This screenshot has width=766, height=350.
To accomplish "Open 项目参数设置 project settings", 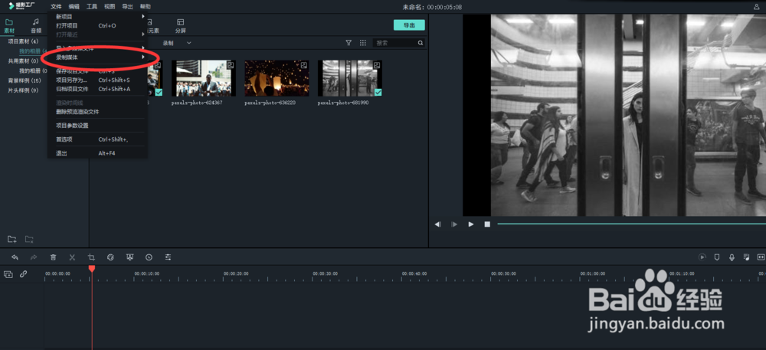I will (x=98, y=126).
